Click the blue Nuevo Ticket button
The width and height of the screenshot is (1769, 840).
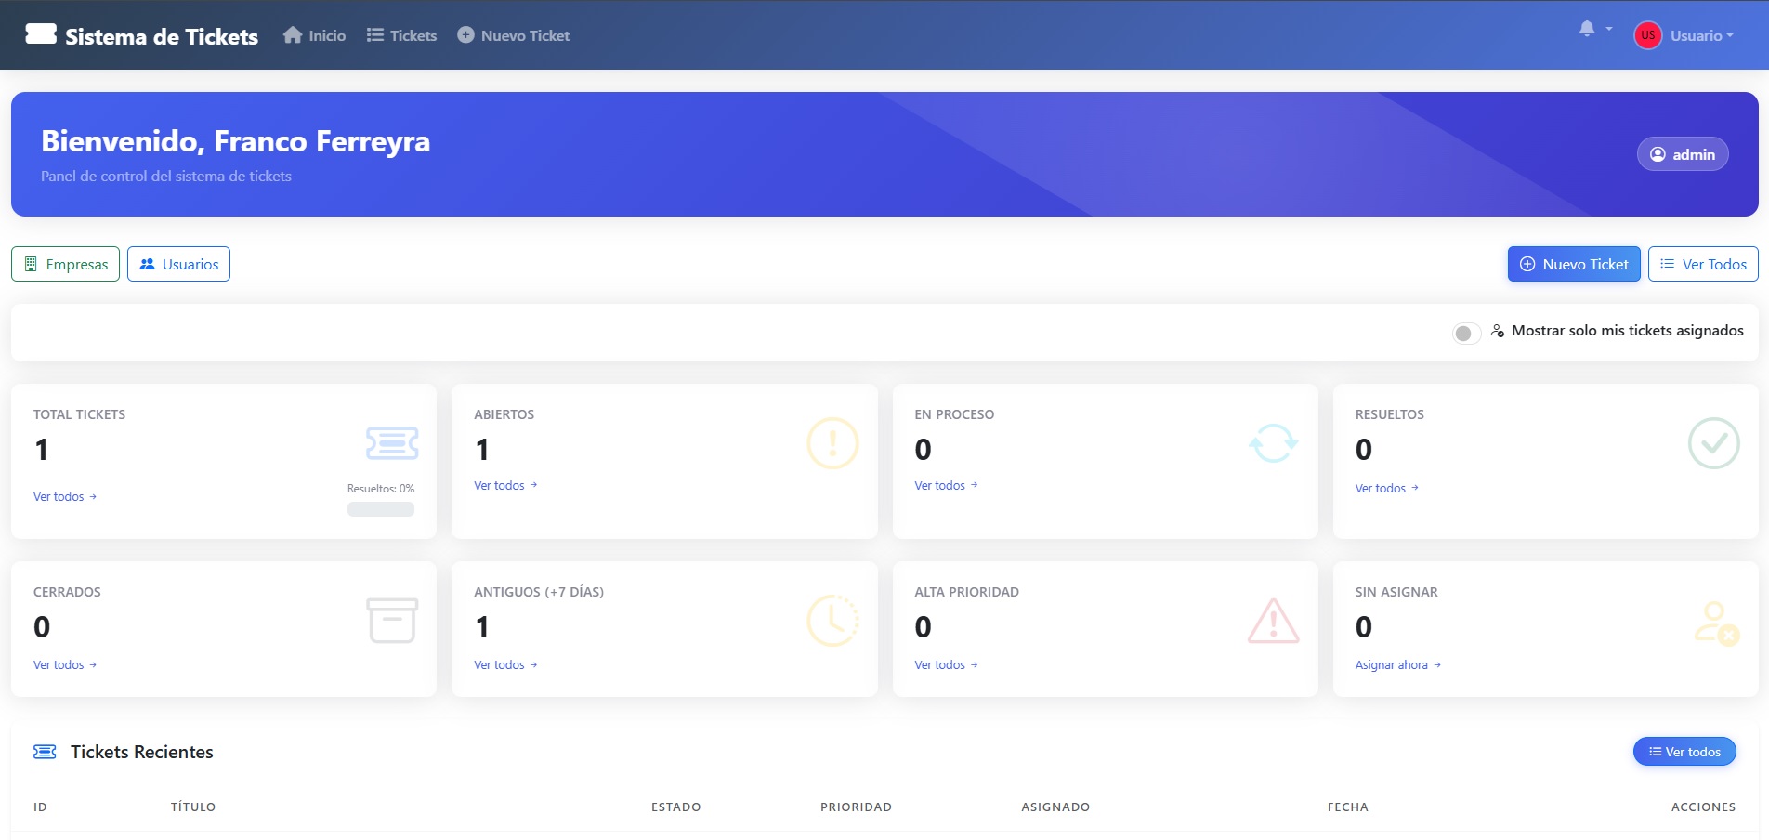click(1574, 264)
